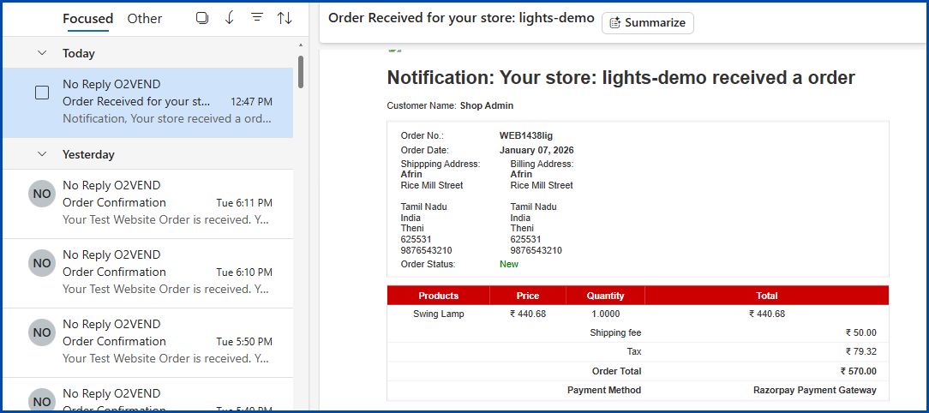Collapse the Today group chevron
This screenshot has height=413, width=929.
coord(42,53)
